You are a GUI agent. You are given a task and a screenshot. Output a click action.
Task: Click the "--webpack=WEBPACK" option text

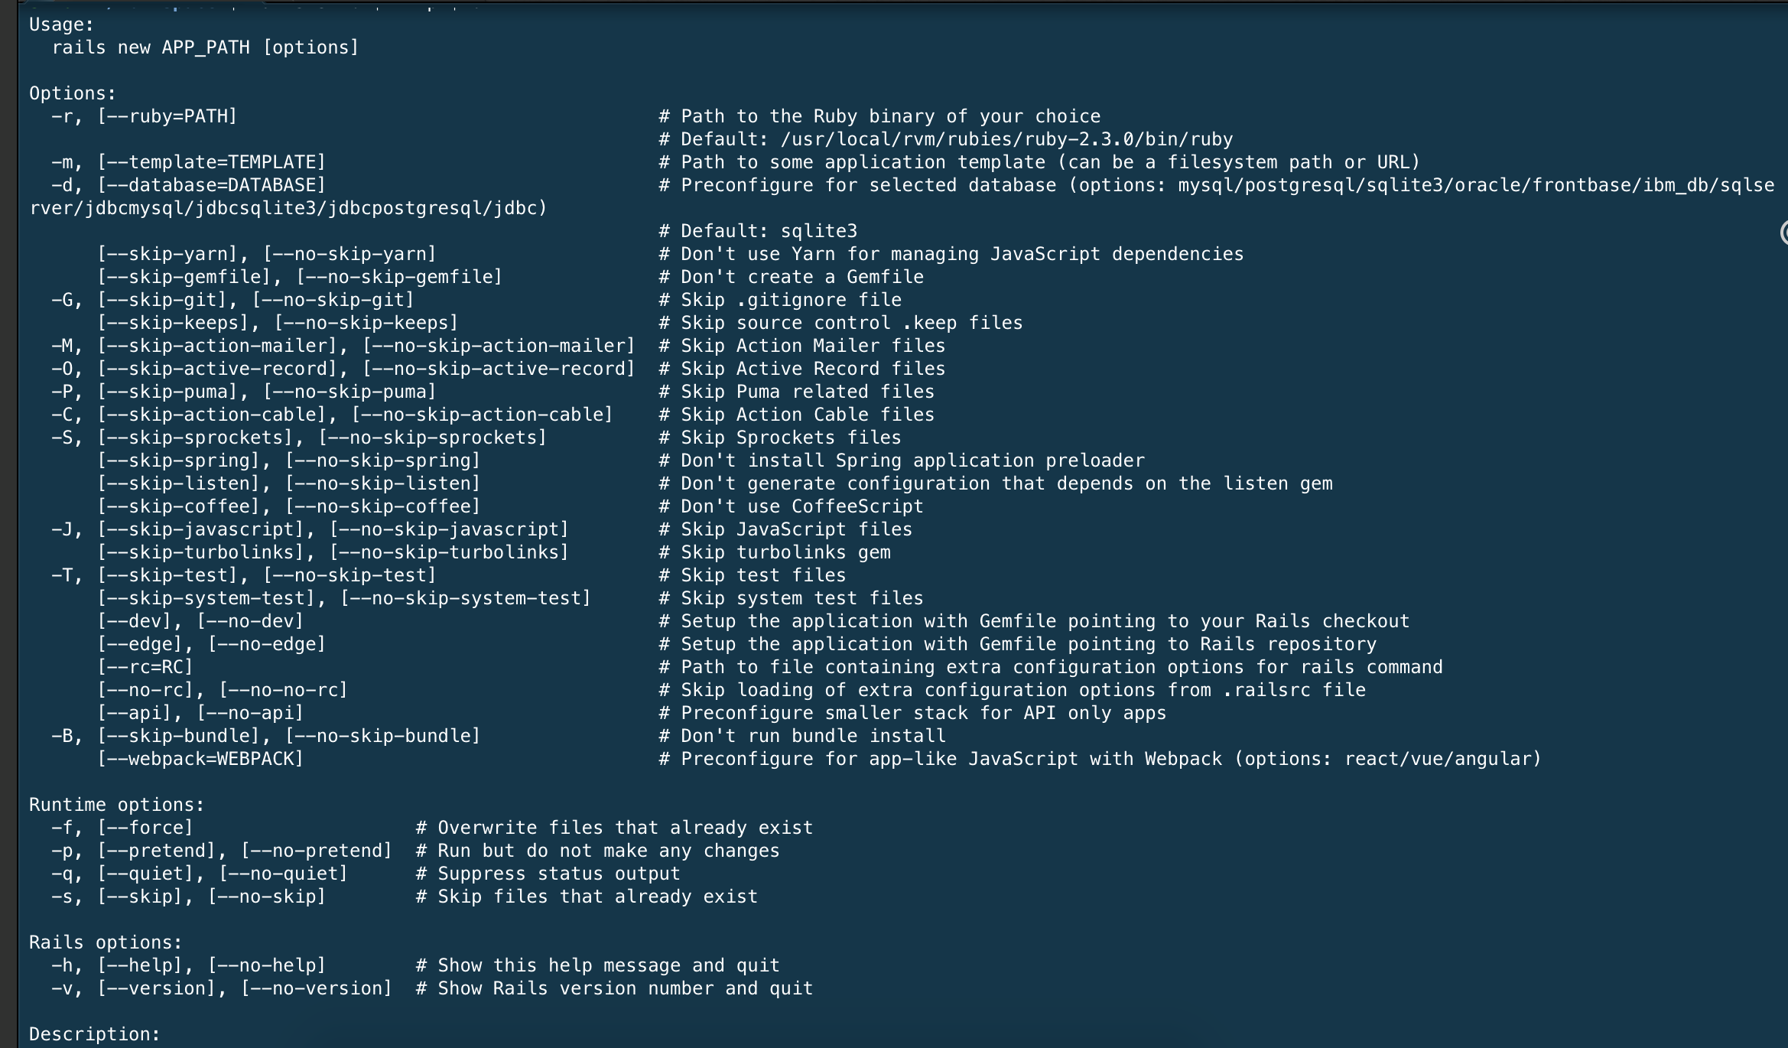coord(200,759)
